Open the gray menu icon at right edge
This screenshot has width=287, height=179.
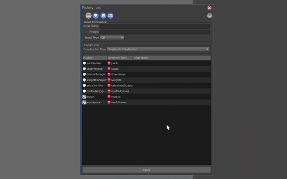[210, 16]
